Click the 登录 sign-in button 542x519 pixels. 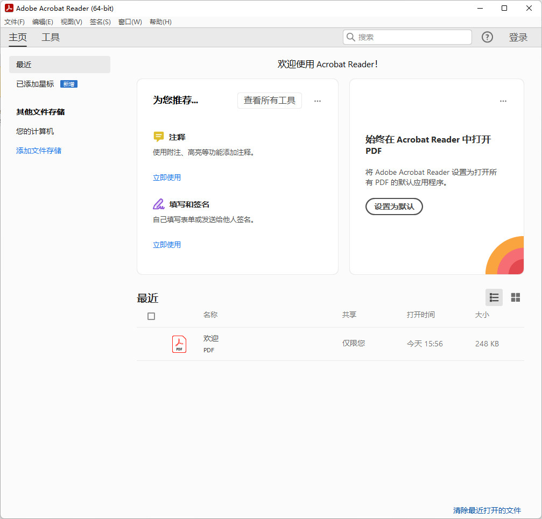518,37
